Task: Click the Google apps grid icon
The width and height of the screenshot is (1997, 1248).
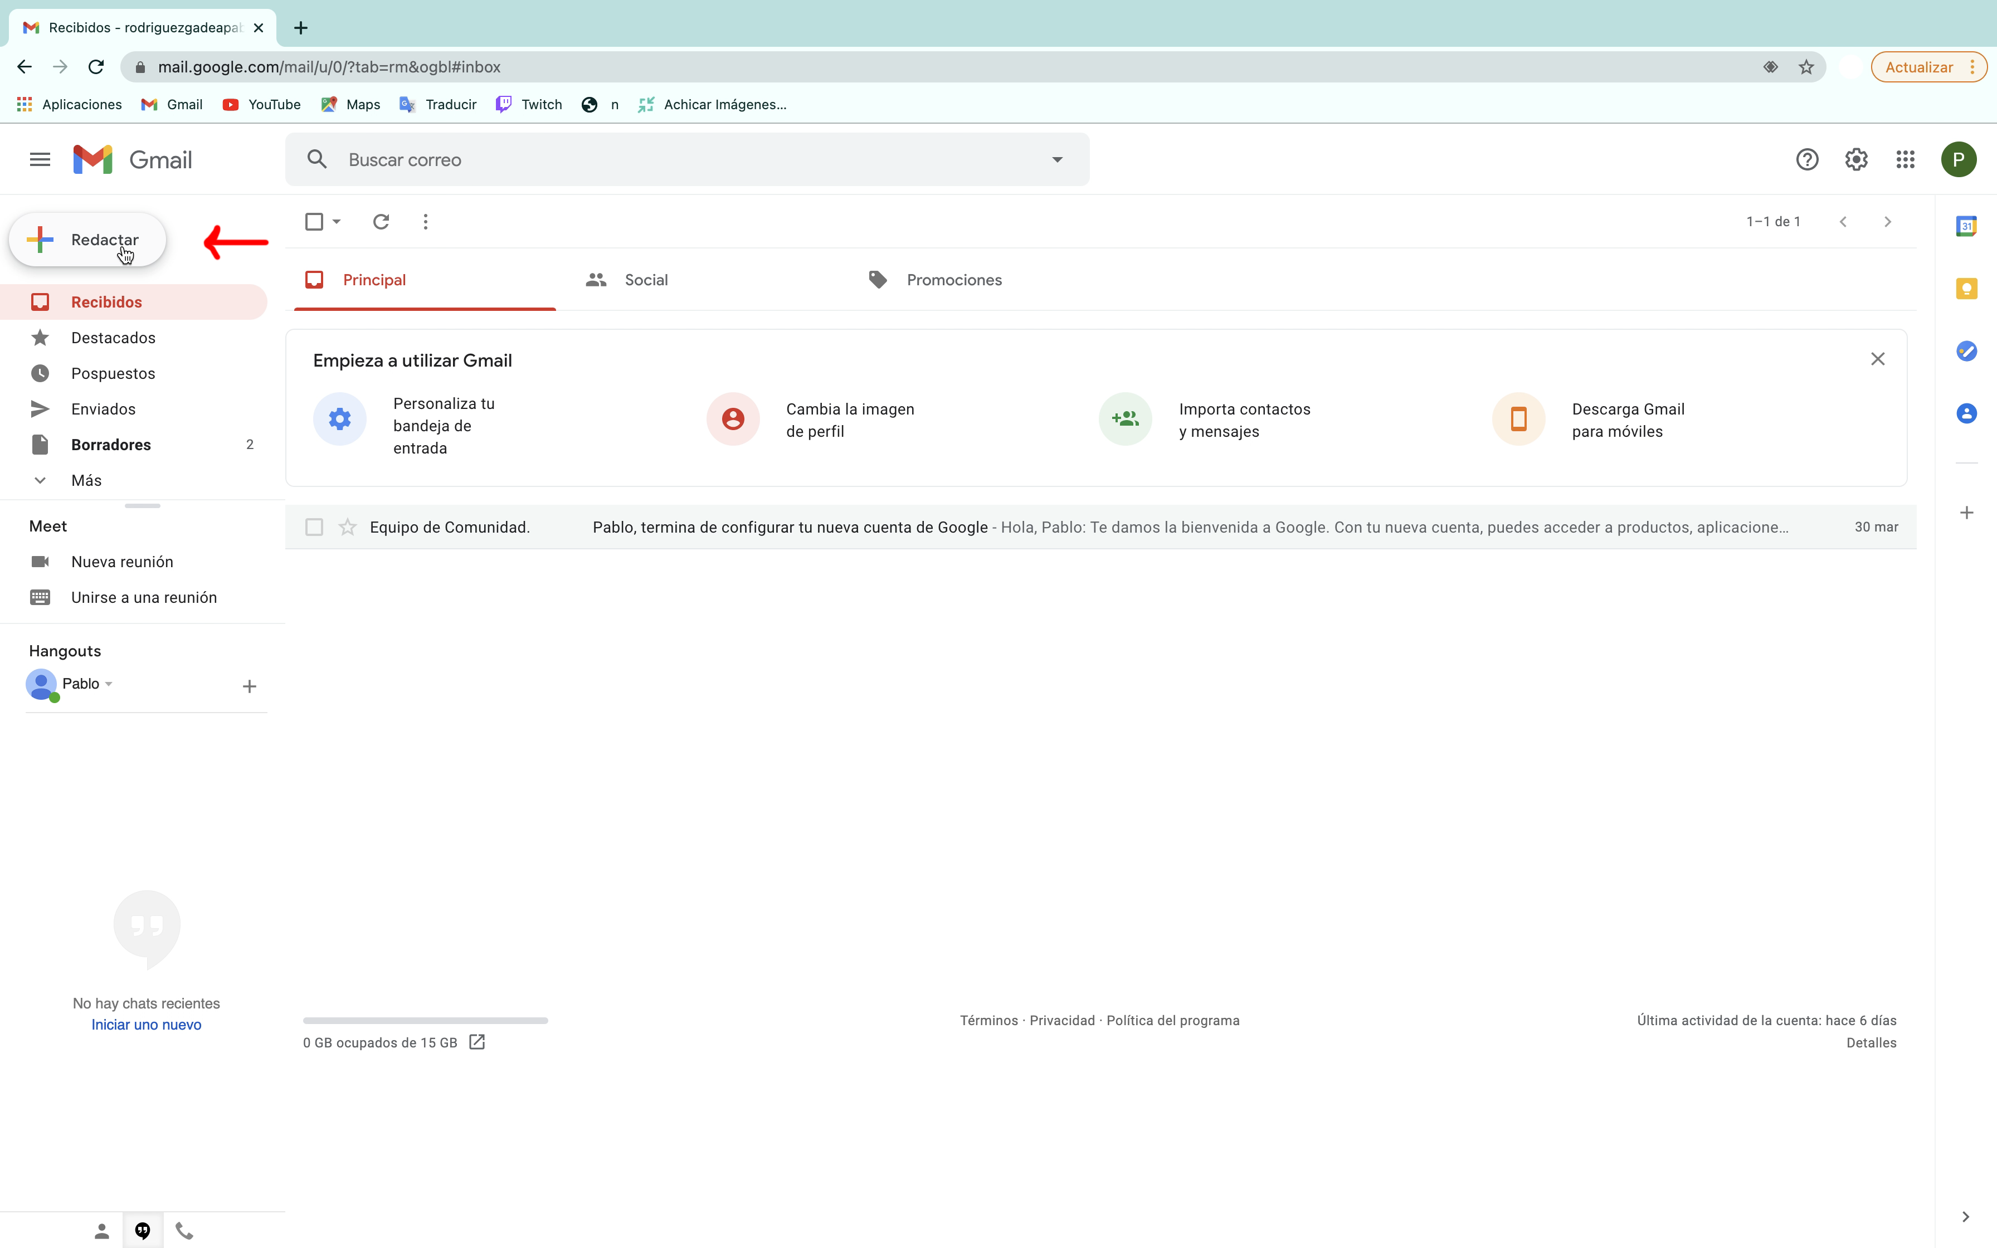Action: [1905, 159]
